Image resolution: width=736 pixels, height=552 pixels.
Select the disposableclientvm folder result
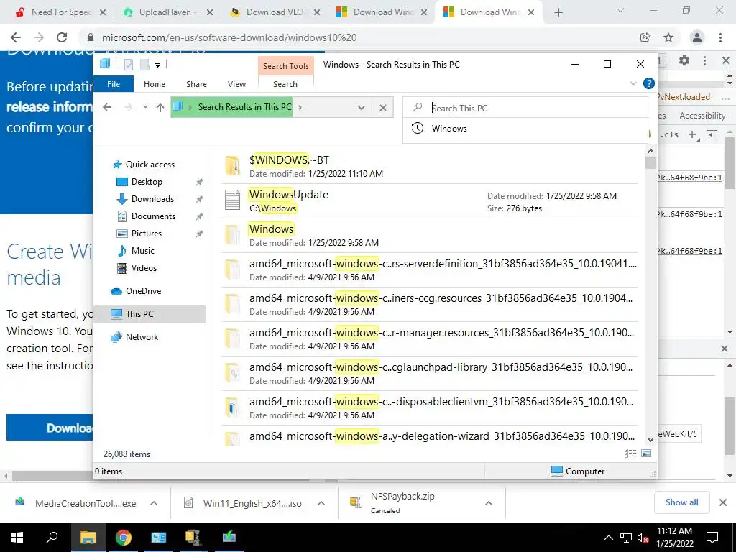(430, 408)
